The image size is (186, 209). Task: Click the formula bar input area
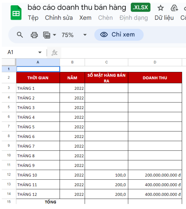coord(123,52)
